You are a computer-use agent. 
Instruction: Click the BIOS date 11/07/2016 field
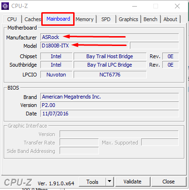109,114
